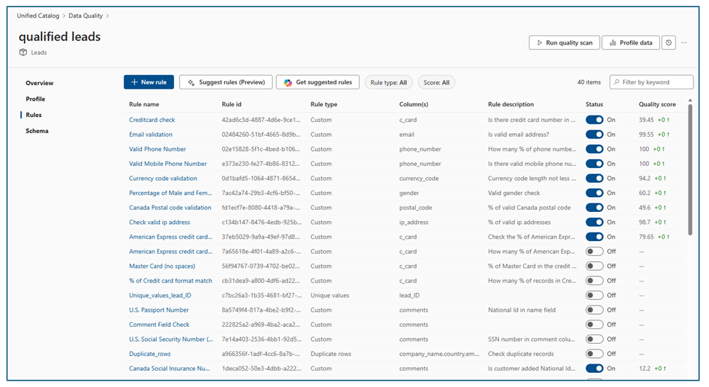Click the 39.45 quality score value

pos(646,120)
